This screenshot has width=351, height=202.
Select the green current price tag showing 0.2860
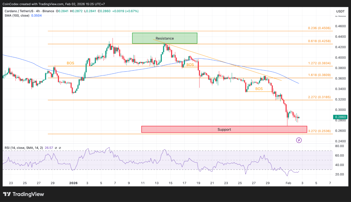pos(340,117)
